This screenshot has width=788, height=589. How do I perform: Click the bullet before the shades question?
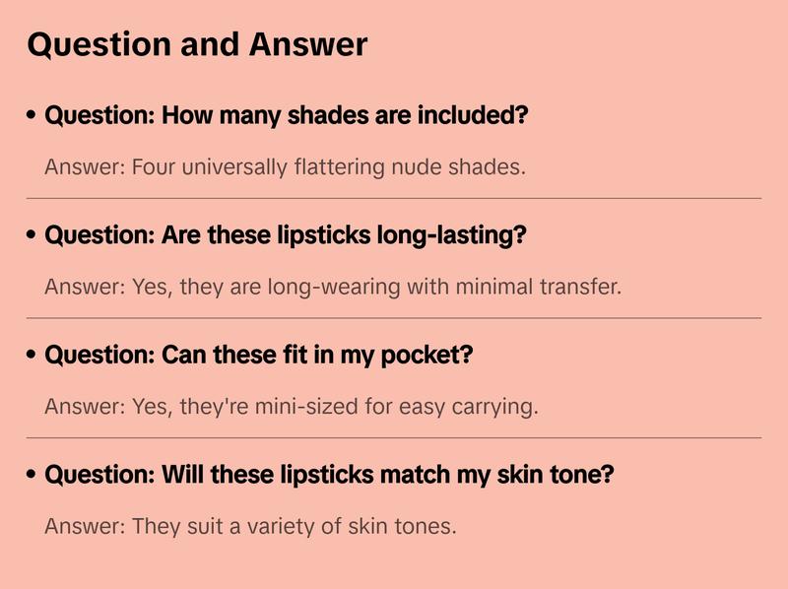(33, 116)
